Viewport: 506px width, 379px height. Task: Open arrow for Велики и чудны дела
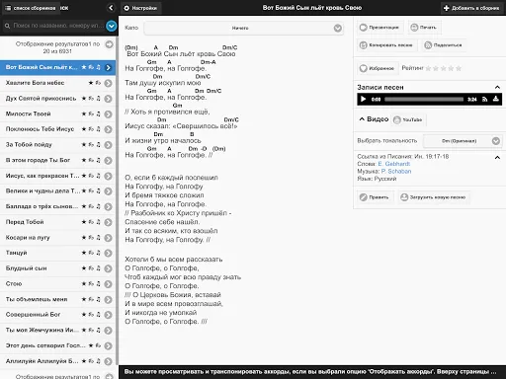108,191
